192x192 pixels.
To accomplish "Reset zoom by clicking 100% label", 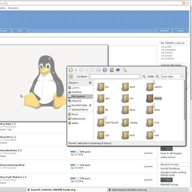I will click(x=151, y=76).
